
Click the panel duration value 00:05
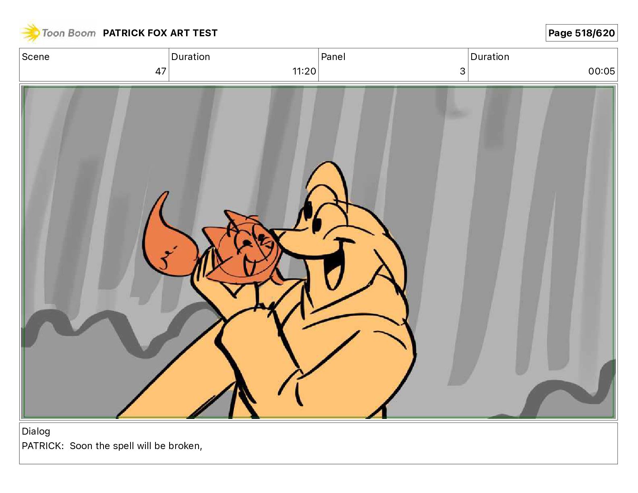click(601, 71)
